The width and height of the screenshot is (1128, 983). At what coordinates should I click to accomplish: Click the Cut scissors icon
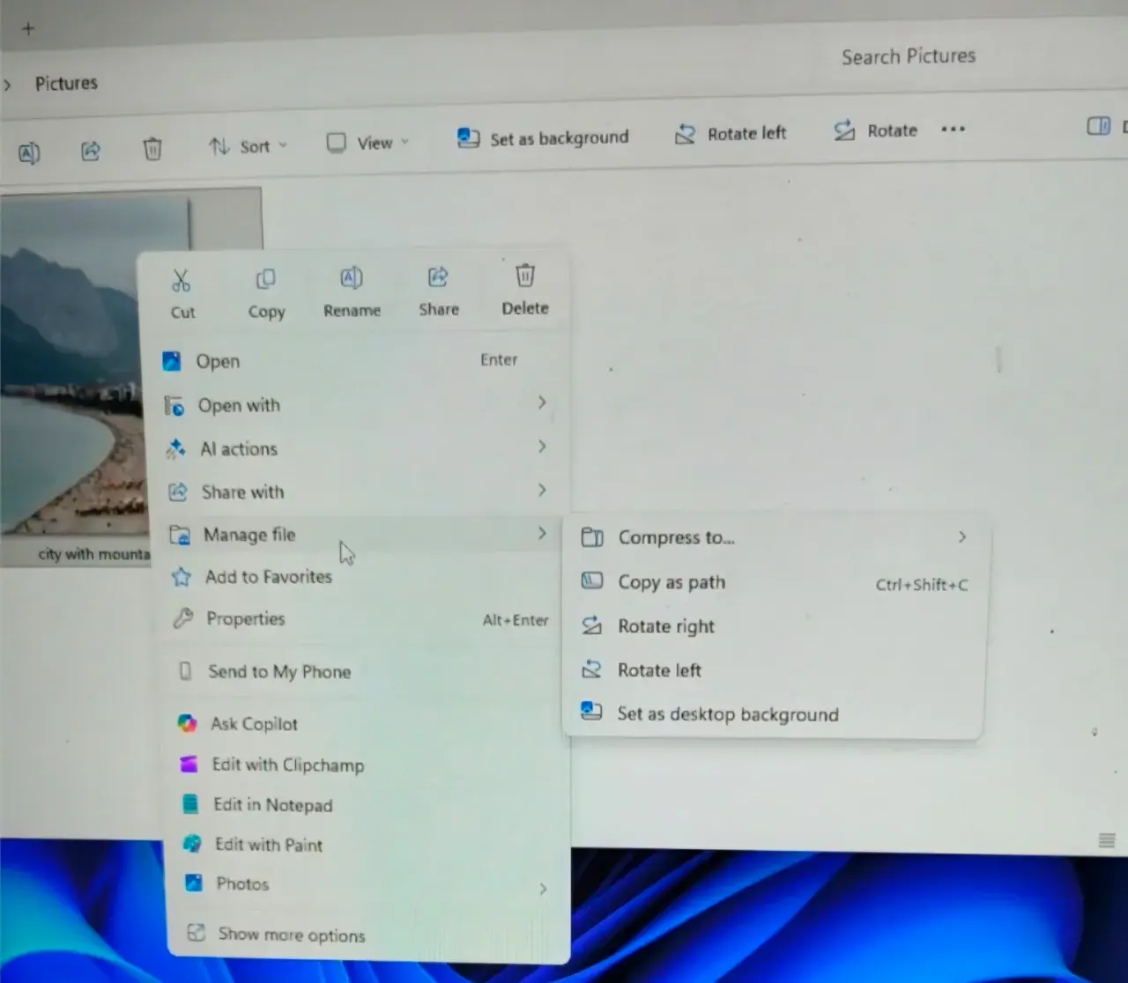(182, 282)
